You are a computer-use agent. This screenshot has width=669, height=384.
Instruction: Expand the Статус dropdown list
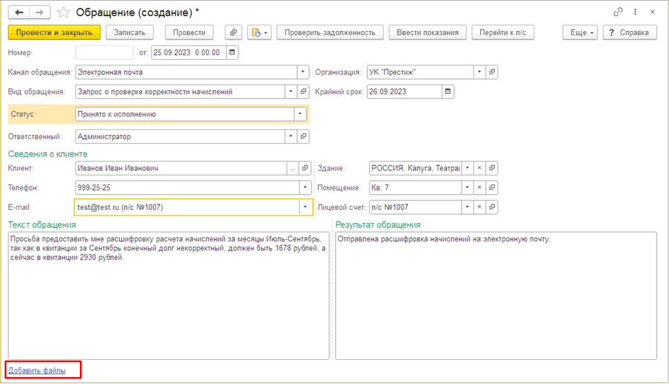tap(300, 114)
